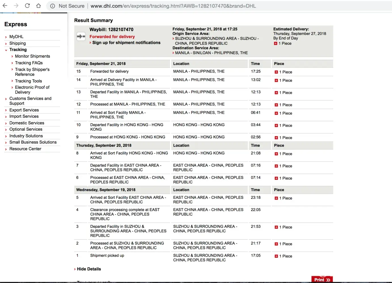Open the Shipping sidebar section
The height and width of the screenshot is (283, 392).
pyautogui.click(x=18, y=43)
